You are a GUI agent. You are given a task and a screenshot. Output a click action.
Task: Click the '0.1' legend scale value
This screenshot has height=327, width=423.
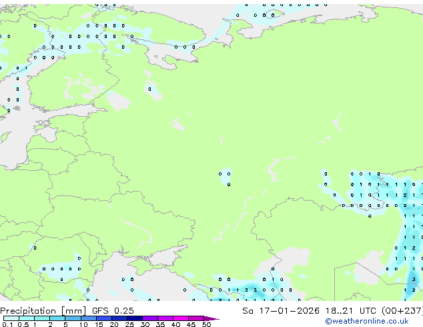click(7, 324)
